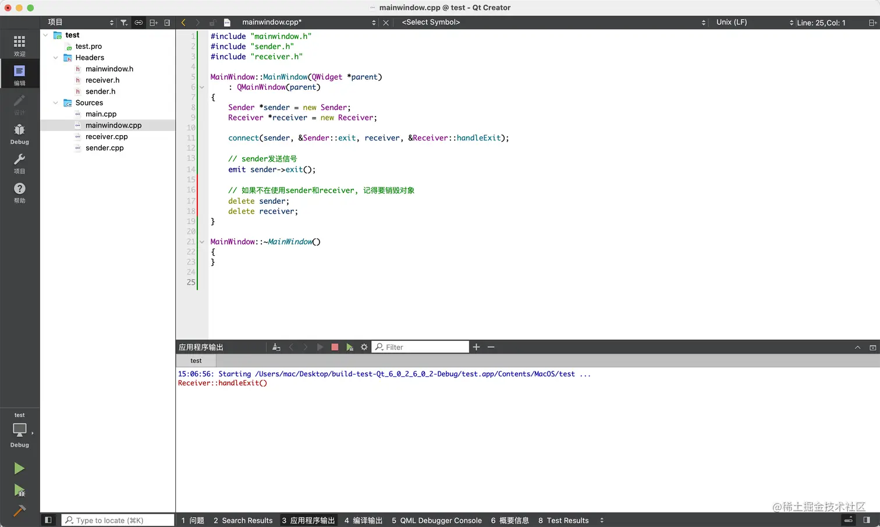Open the Test Results pane
Screen dimensions: 880x527
563,521
